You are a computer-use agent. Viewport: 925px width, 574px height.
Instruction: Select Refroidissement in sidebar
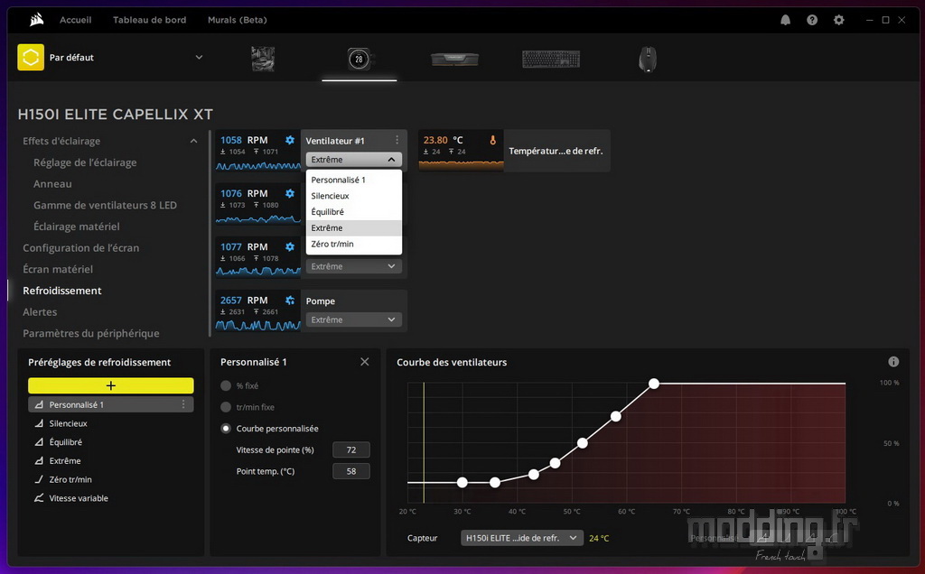coord(62,291)
